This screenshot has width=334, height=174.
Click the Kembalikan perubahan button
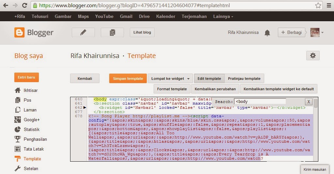215,89
